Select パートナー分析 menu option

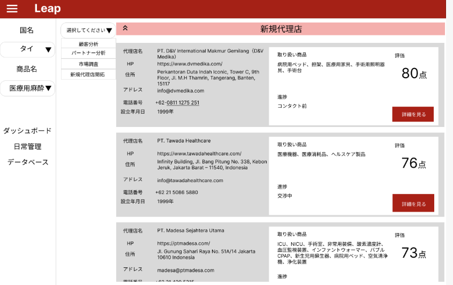tap(88, 54)
